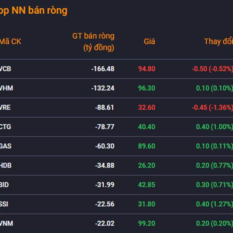Click change value 0.40 (1.00%)

pyautogui.click(x=214, y=127)
